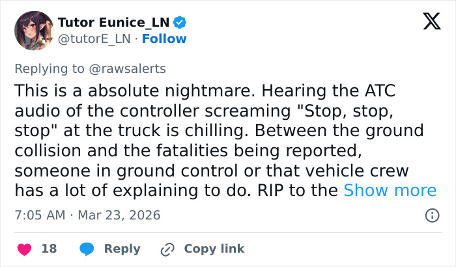Click the blue verified checkmark badge
Screen dimensions: 456x267
coord(180,23)
